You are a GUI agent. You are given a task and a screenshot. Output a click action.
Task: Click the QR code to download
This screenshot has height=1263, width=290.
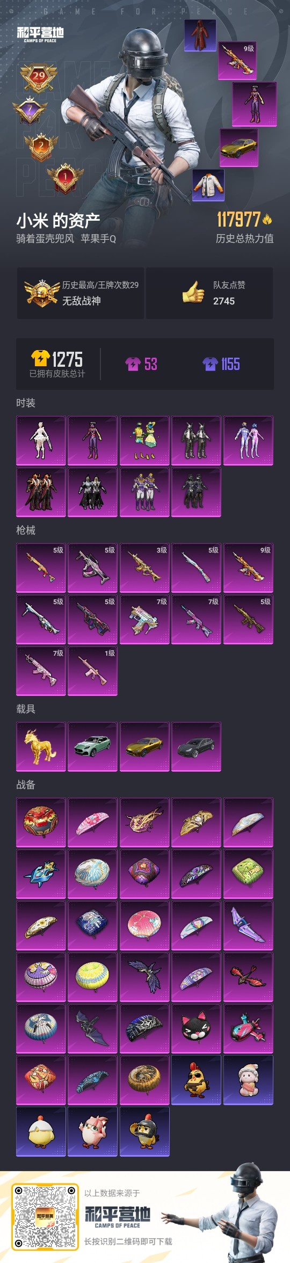[45, 1217]
